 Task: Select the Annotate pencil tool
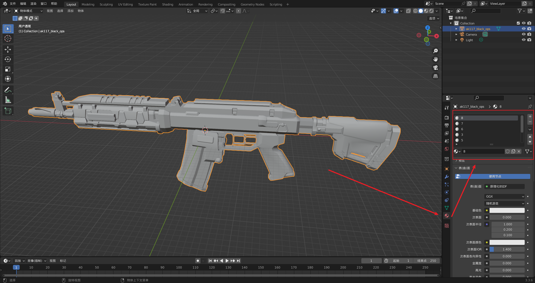pos(8,90)
